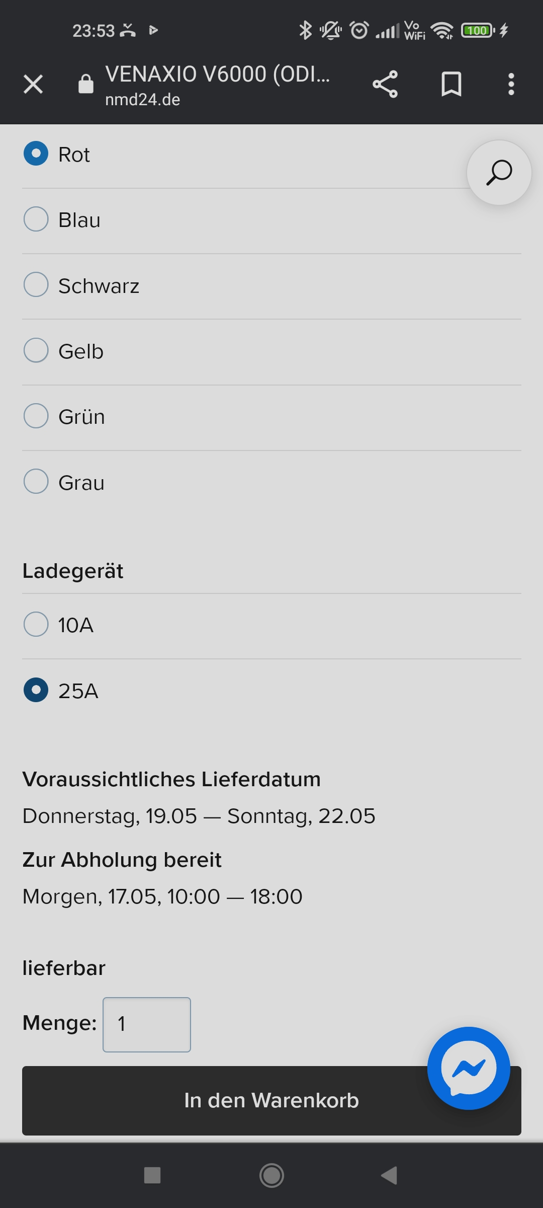The image size is (543, 1208).
Task: Select the 25A charger option
Action: point(36,690)
